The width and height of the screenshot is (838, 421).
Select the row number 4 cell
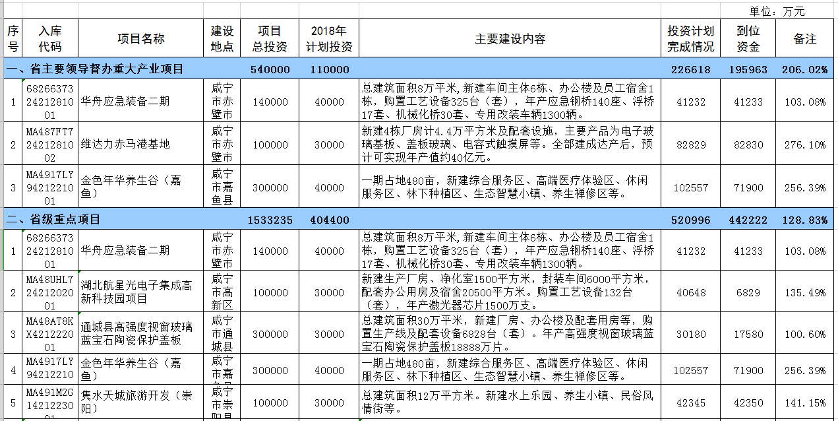pyautogui.click(x=13, y=370)
